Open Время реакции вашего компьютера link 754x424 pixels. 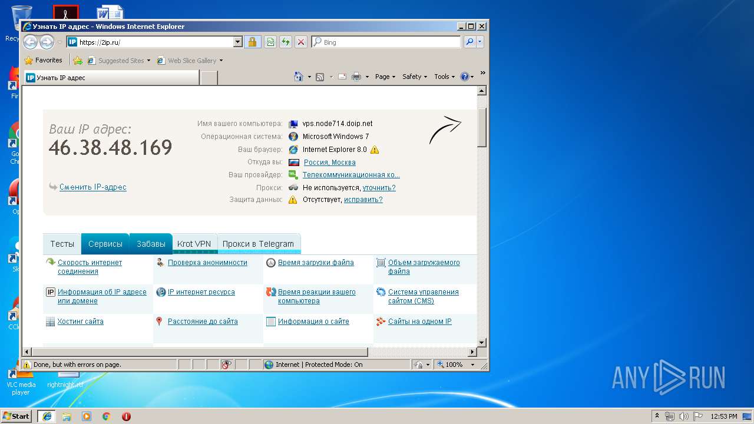coord(317,296)
